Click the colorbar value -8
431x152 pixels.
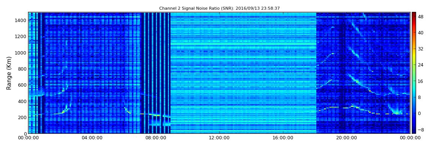click(x=421, y=130)
